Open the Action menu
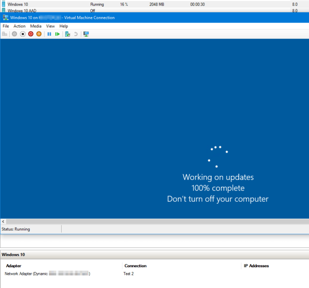The image size is (309, 288). coord(19,26)
